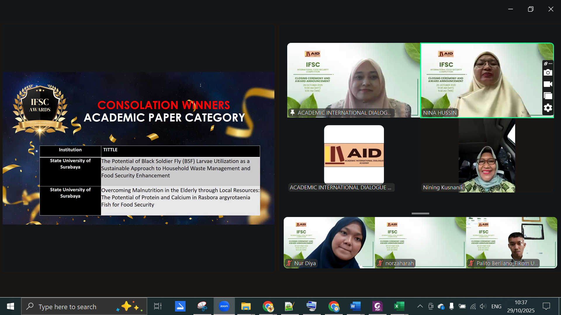Click muted mic icon on norzaharah tile

click(380, 263)
